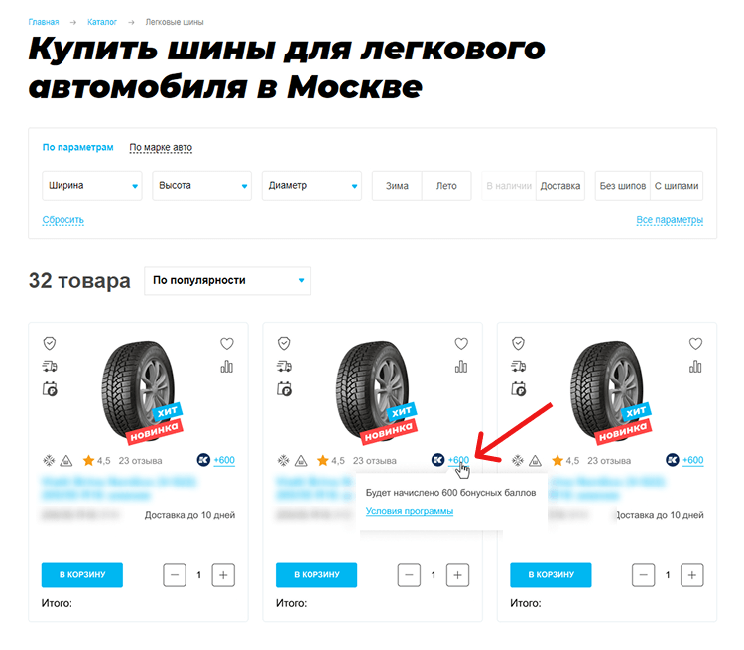The width and height of the screenshot is (744, 650).
Task: Go to Каталог breadcrumb
Action: (x=102, y=22)
